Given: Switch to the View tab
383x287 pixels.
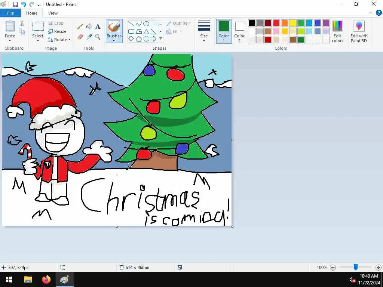Looking at the screenshot, I should tap(53, 13).
